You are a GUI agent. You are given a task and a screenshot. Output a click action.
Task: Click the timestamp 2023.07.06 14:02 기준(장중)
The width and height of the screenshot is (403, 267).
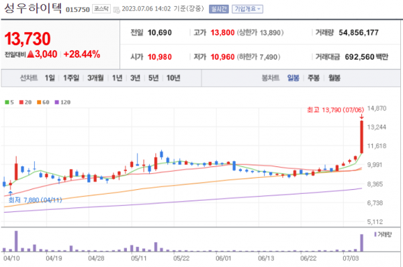(163, 9)
